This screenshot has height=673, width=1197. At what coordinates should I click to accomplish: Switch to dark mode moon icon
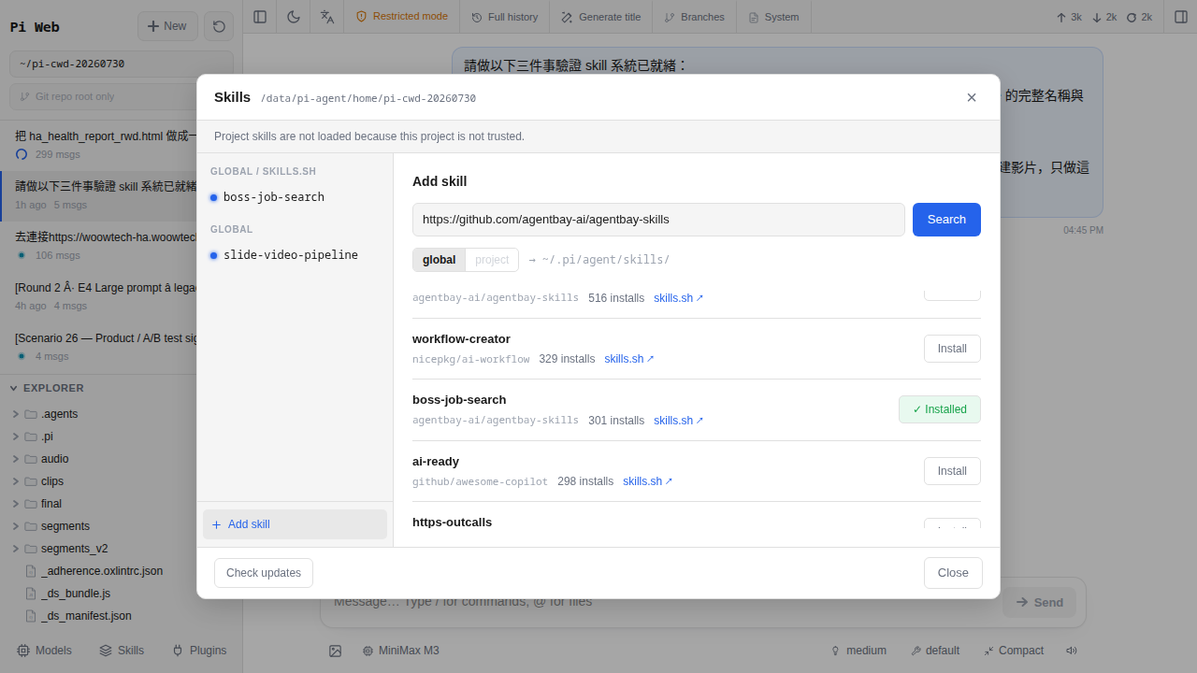click(294, 17)
